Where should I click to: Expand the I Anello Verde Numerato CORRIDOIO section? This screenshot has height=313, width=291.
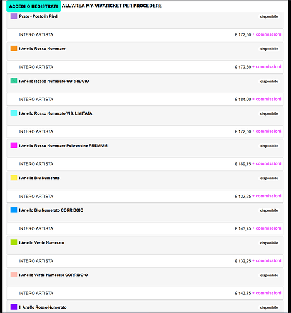pos(145,277)
